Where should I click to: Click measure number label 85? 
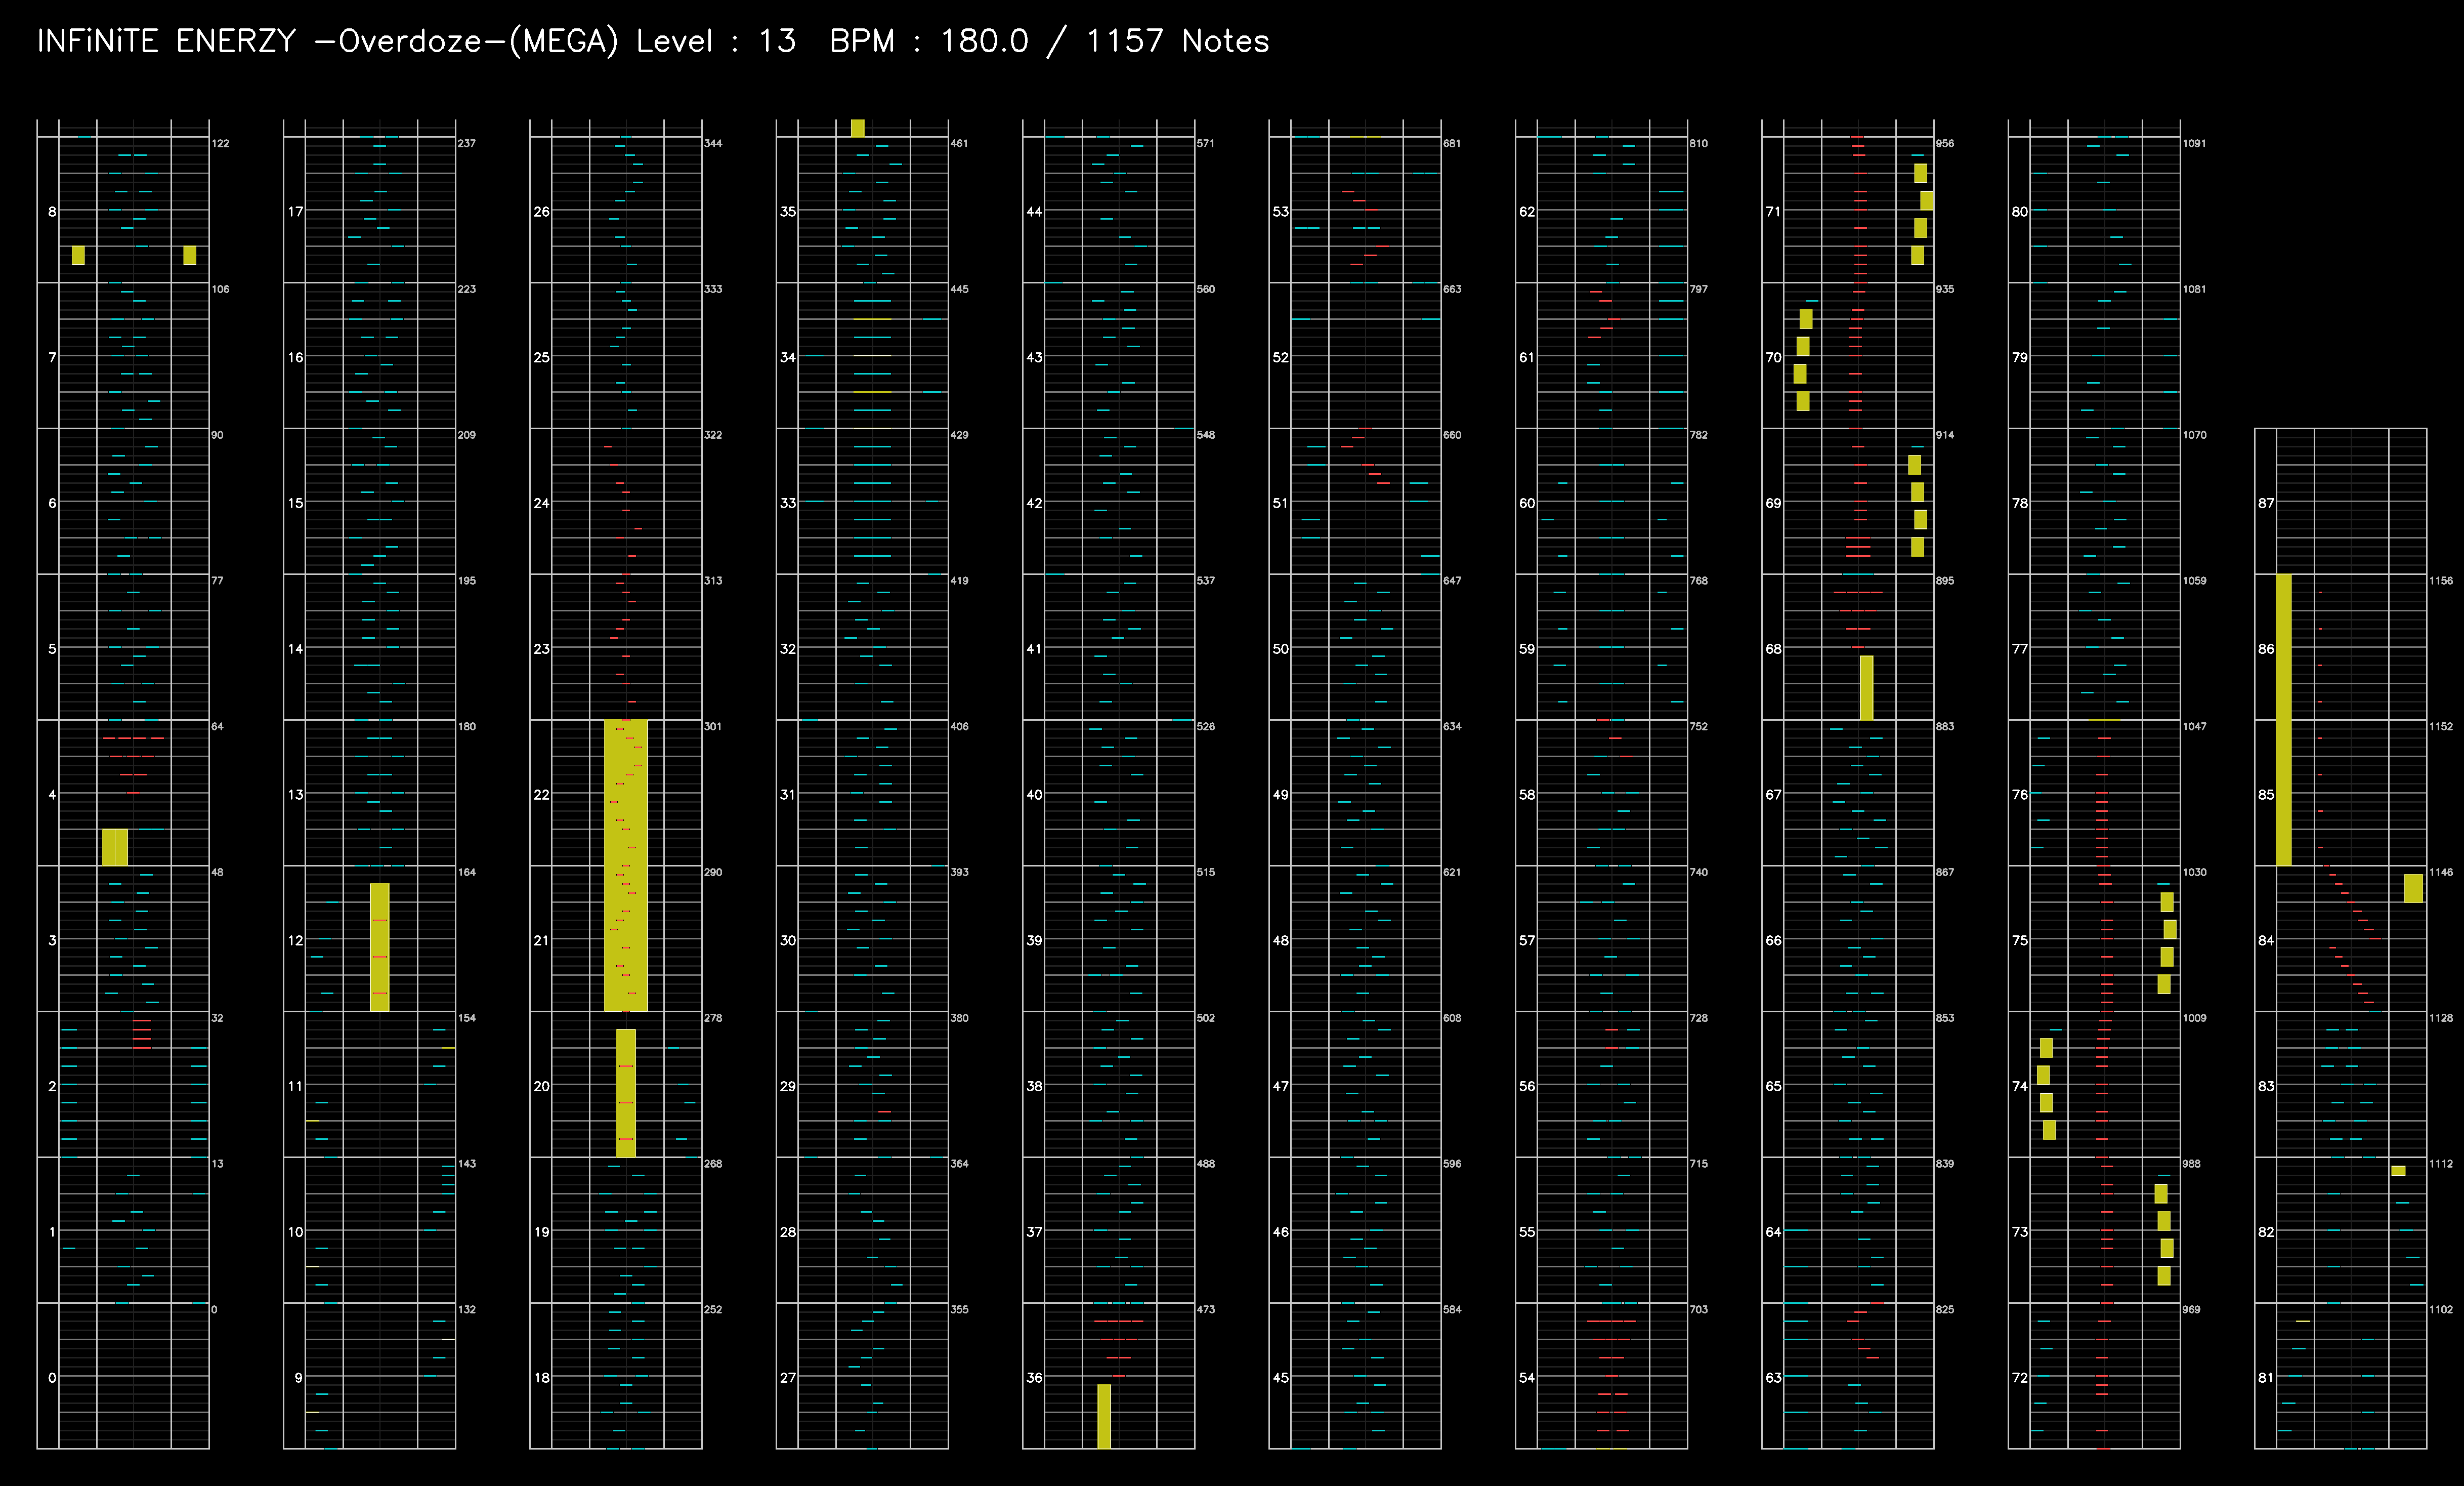[2266, 795]
